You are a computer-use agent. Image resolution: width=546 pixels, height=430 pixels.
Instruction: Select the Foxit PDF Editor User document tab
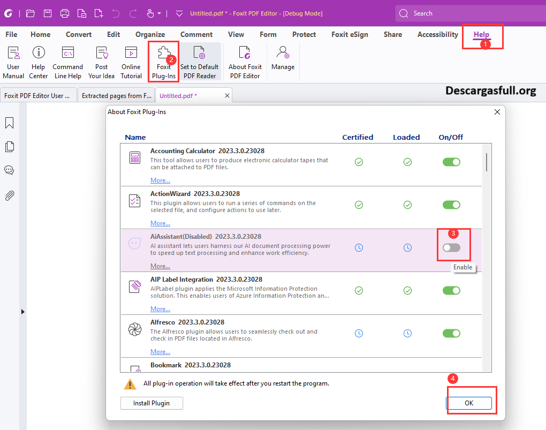point(37,96)
